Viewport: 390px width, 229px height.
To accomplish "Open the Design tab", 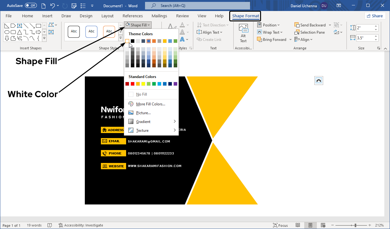I will [x=86, y=16].
